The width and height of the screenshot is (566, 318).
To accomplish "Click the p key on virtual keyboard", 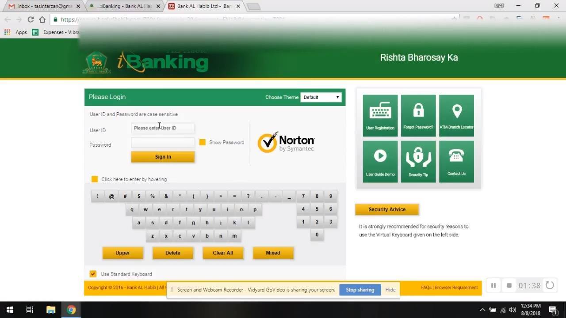I will point(255,209).
